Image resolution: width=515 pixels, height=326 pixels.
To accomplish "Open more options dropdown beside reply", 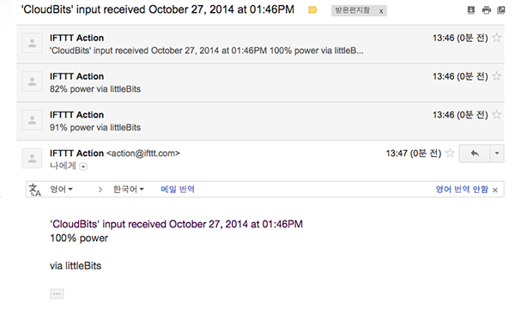I will point(497,154).
